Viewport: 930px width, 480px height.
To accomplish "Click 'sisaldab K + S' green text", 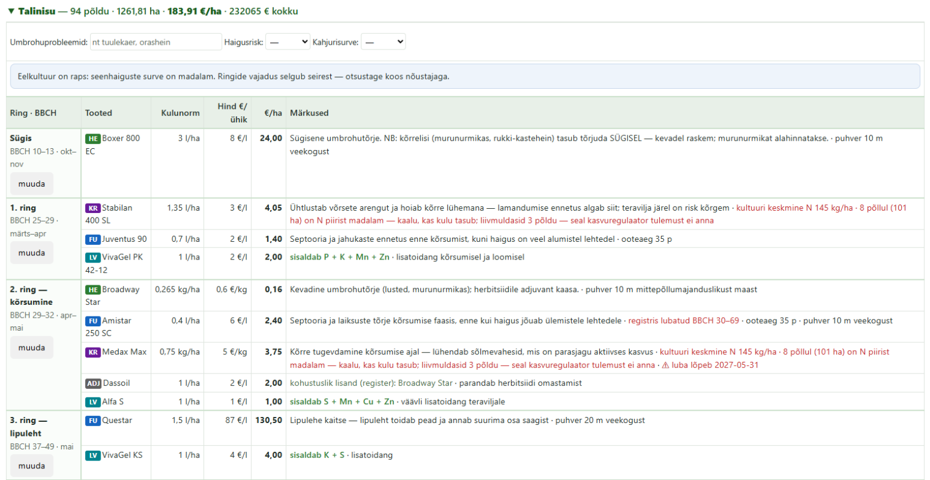I will pyautogui.click(x=317, y=456).
